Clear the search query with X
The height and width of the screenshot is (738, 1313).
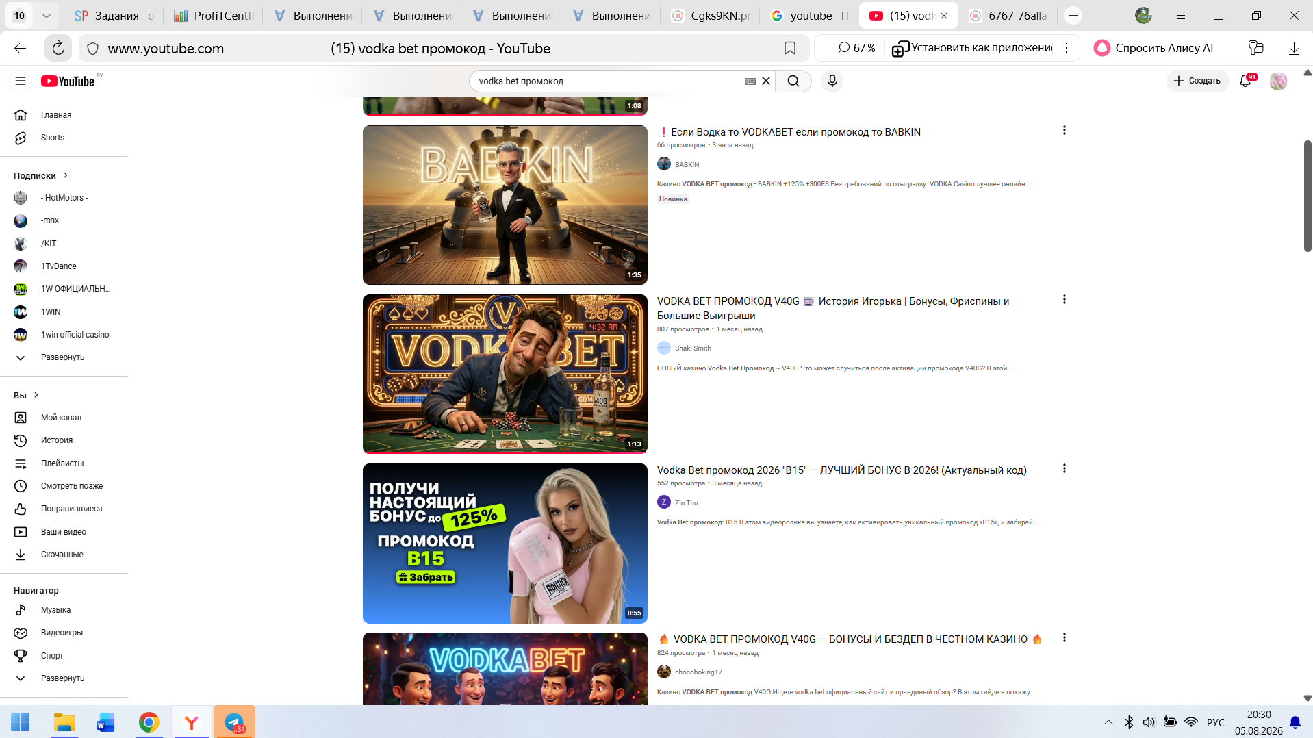[766, 81]
